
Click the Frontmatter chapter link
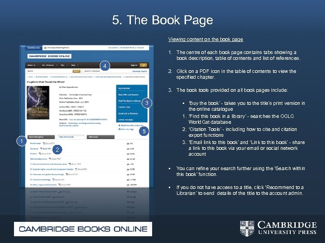[x=36, y=144]
